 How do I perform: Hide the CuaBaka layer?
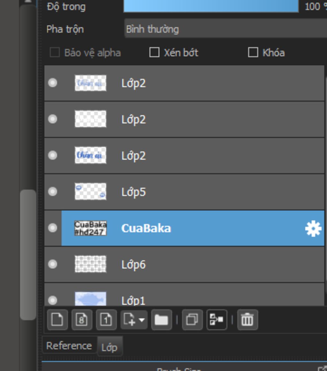pos(53,228)
